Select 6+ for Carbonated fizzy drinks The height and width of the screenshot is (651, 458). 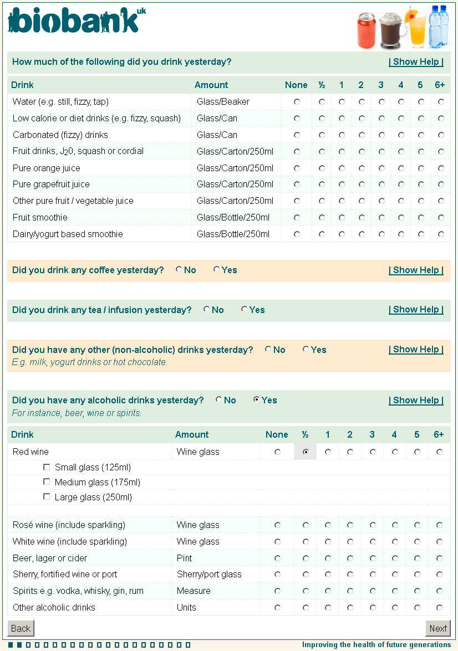[x=441, y=135]
